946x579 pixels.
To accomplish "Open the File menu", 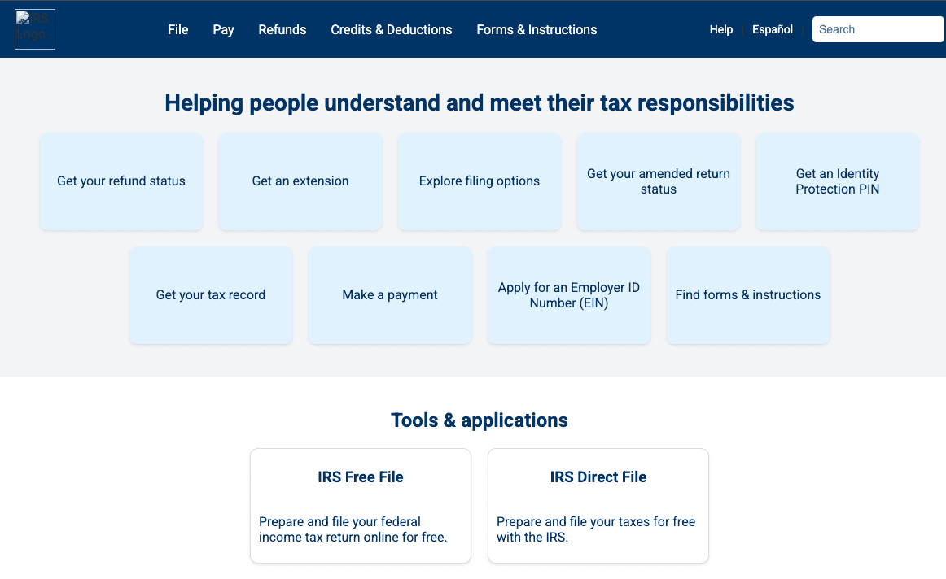I will pos(178,29).
